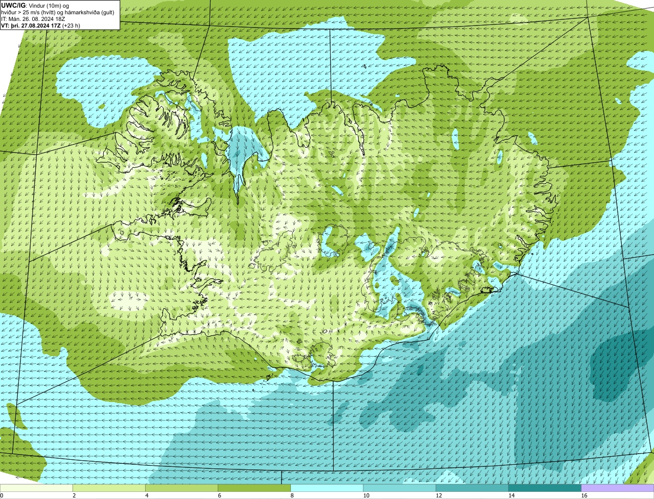654x499 pixels.
Task: Click the 10–12 m/s turquoise legend swatch
Action: [x=400, y=488]
